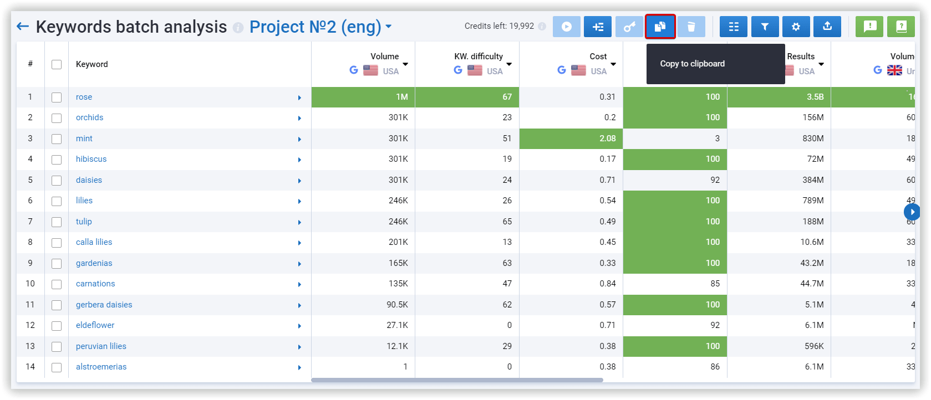The height and width of the screenshot is (400, 931).
Task: Click the 12.1K volume cell
Action: (x=363, y=346)
